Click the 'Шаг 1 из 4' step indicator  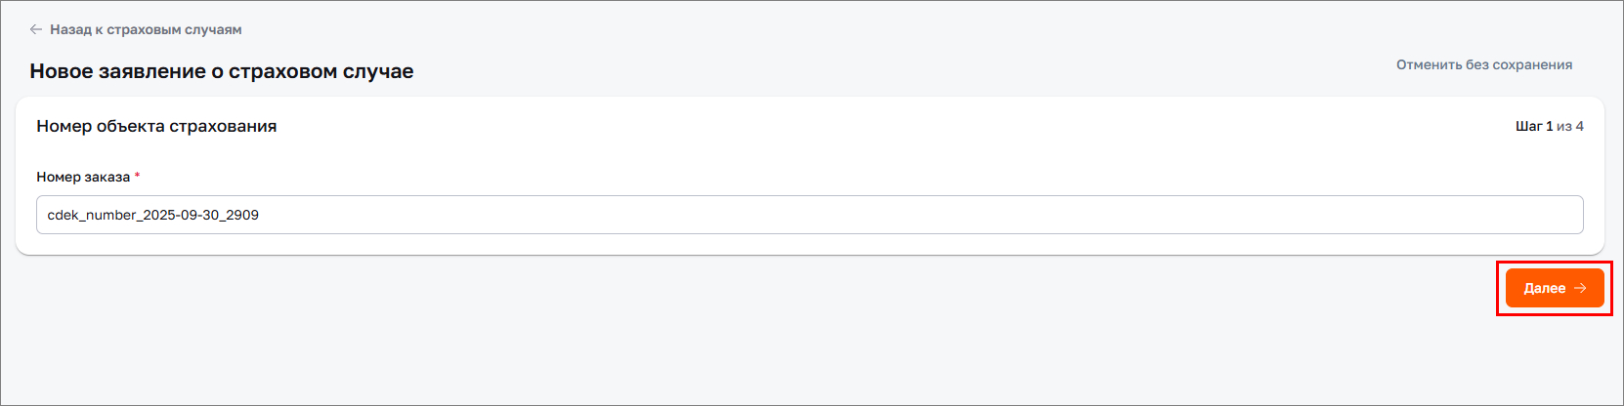click(1549, 126)
